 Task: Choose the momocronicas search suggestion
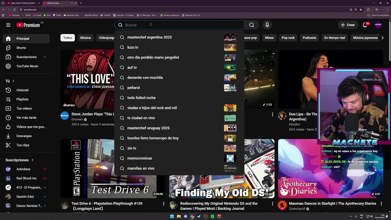point(179,158)
